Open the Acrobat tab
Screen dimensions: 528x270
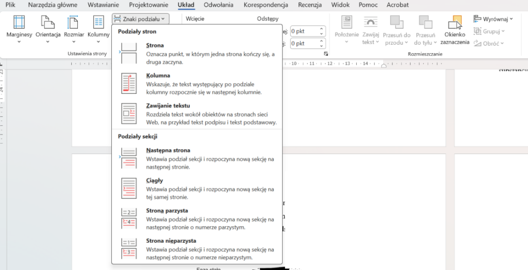coord(398,5)
